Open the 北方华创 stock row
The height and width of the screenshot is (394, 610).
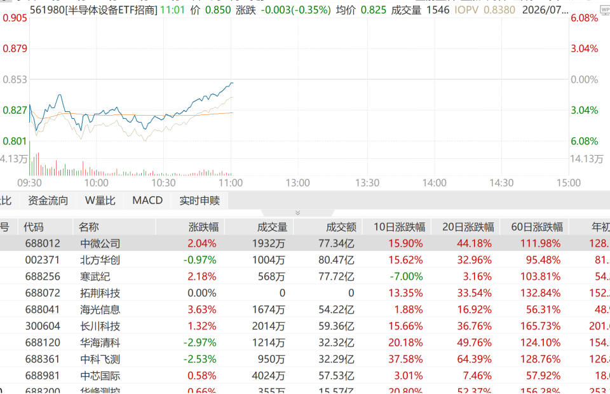pyautogui.click(x=305, y=260)
